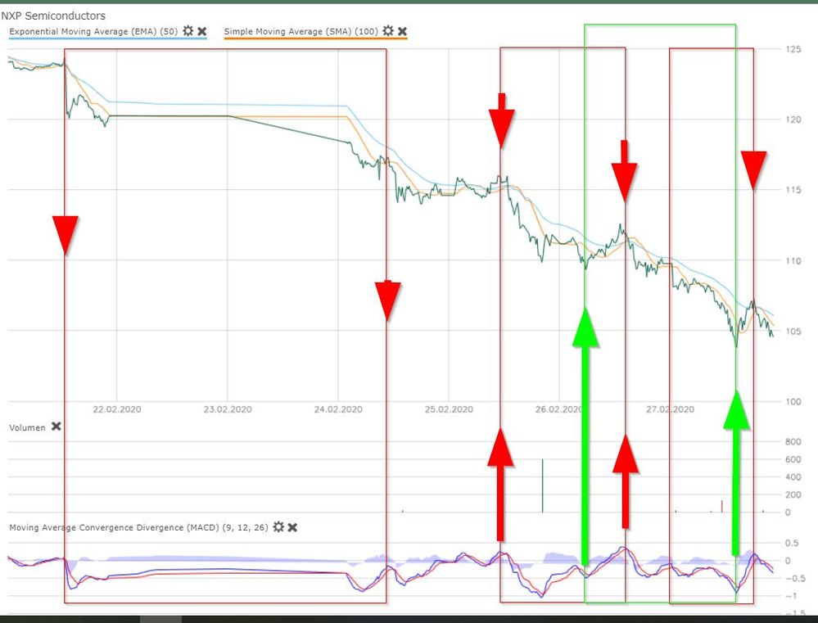Remove the SMA (100) indicator

402,30
